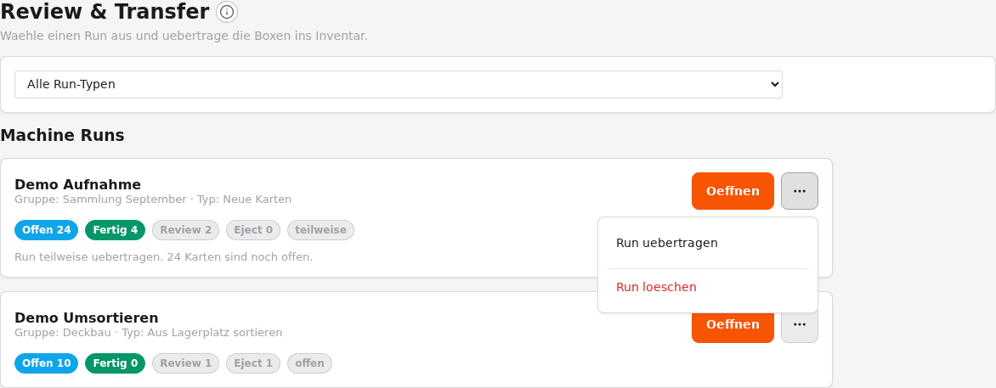Click the Demo Umsortieren title

87,318
